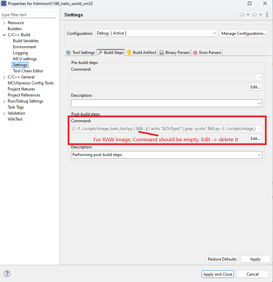The image size is (273, 282).
Task: Click the type filter text field
Action: [28, 15]
